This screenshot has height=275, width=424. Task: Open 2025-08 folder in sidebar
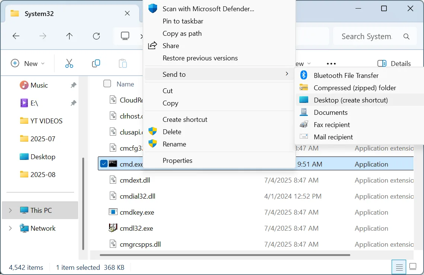[38, 175]
